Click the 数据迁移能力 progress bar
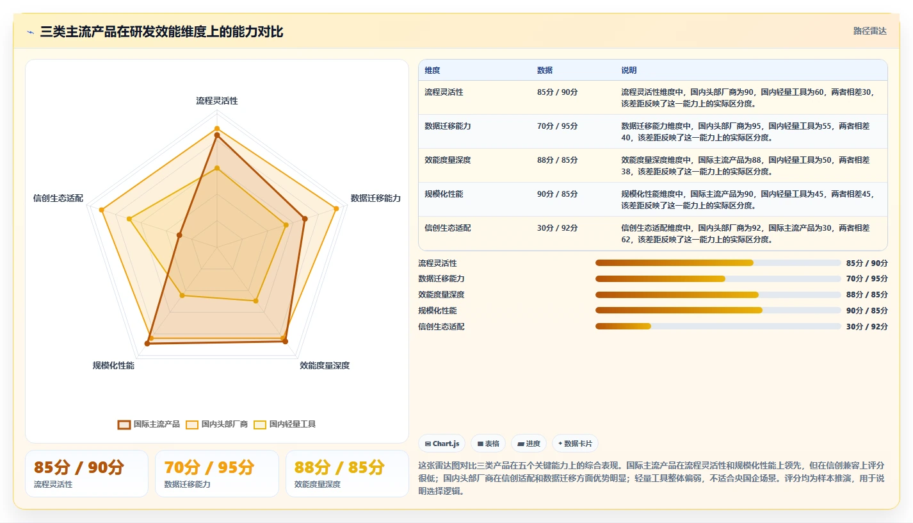This screenshot has height=523, width=913. [x=718, y=279]
